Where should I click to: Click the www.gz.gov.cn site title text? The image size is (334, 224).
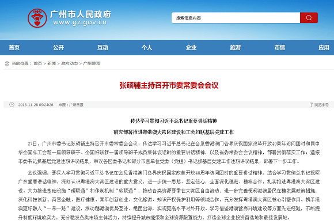coord(80,22)
